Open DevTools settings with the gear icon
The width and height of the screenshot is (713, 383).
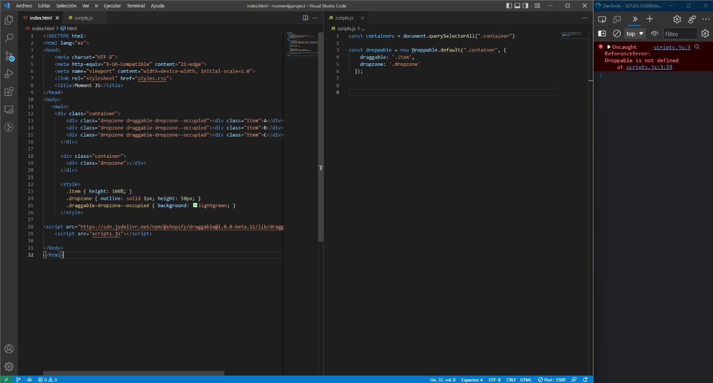click(676, 19)
